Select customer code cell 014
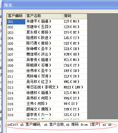This screenshot has width=118, height=133. (x=16, y=93)
